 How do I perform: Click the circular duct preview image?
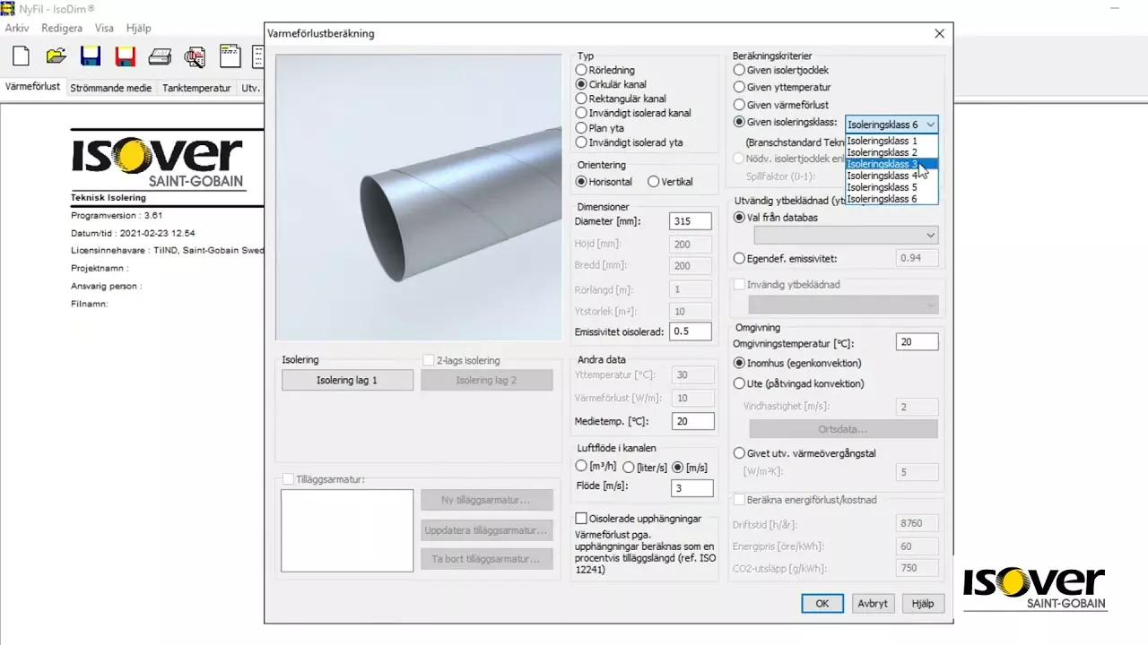(419, 197)
